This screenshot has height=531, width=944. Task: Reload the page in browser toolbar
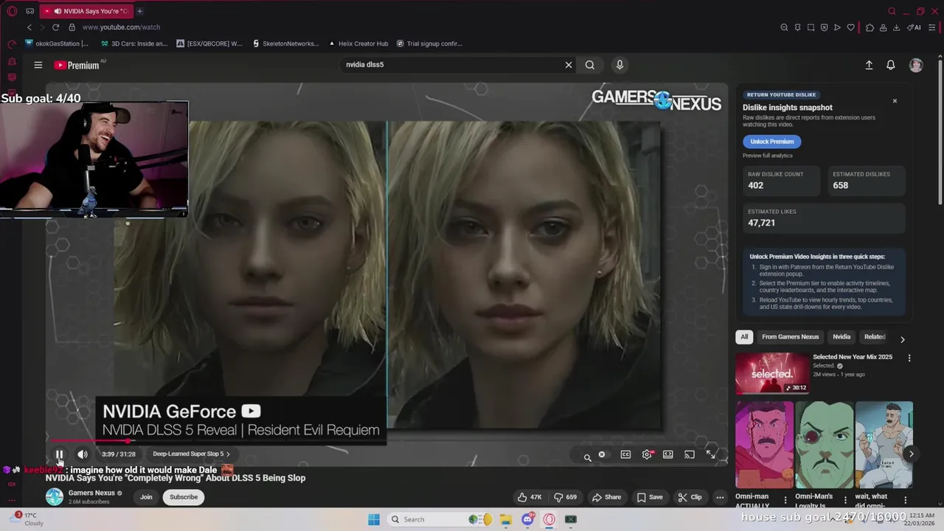(x=55, y=27)
